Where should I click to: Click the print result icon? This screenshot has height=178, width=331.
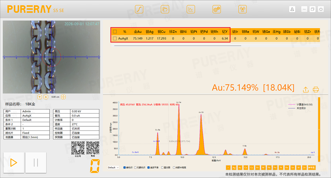[x=316, y=90]
